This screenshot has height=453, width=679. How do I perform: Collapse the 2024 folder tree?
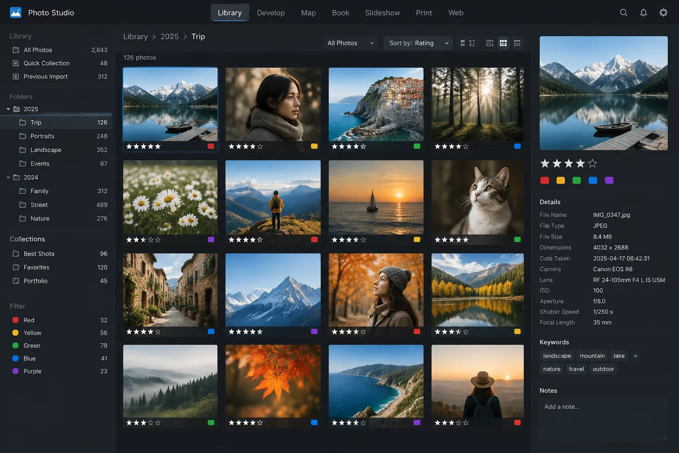[8, 177]
